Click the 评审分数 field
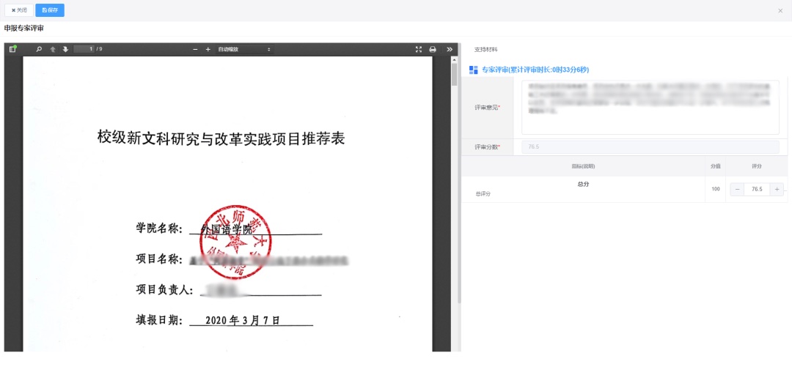This screenshot has width=792, height=383. point(650,146)
